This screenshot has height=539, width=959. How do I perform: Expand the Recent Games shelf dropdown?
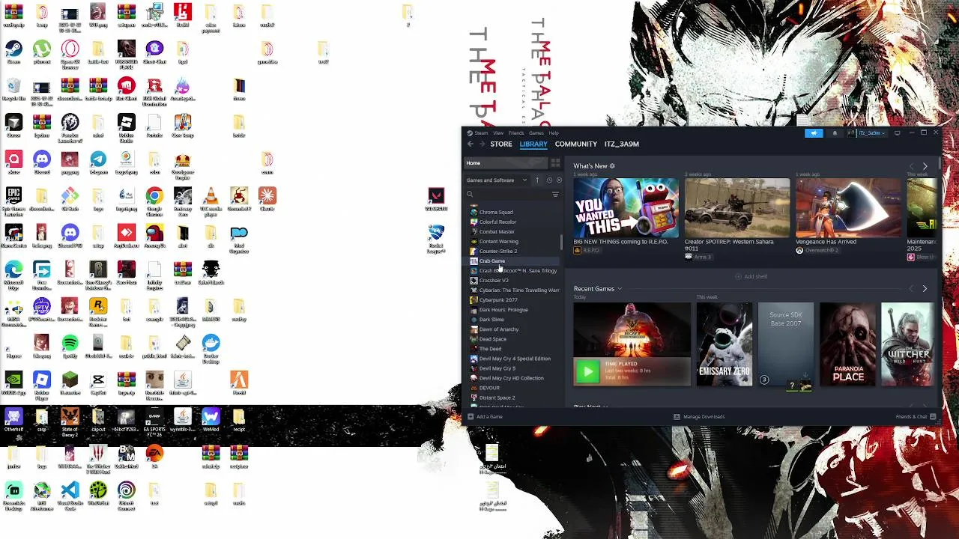pyautogui.click(x=620, y=289)
